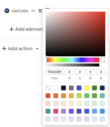Viewport: 110px width, 127px height.
Task: Click the G value input field
Action: pyautogui.click(x=80, y=72)
